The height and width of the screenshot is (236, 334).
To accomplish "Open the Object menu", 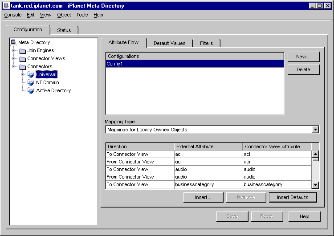I will 64,15.
